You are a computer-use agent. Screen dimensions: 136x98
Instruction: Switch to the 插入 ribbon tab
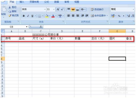(22, 2)
